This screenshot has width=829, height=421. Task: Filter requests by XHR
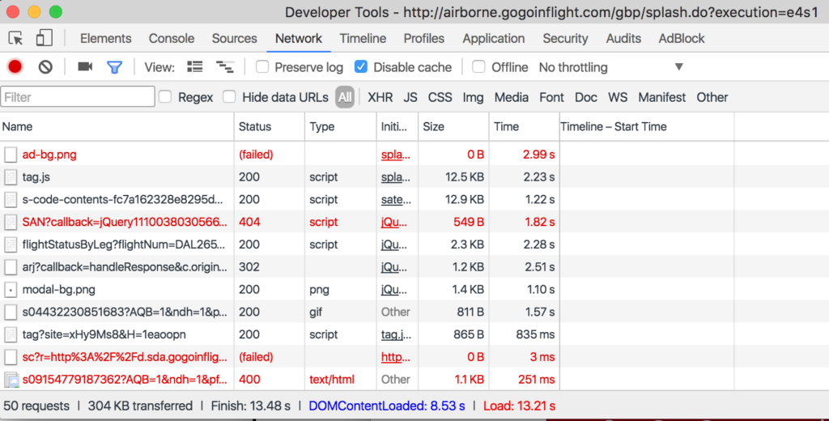[x=380, y=97]
